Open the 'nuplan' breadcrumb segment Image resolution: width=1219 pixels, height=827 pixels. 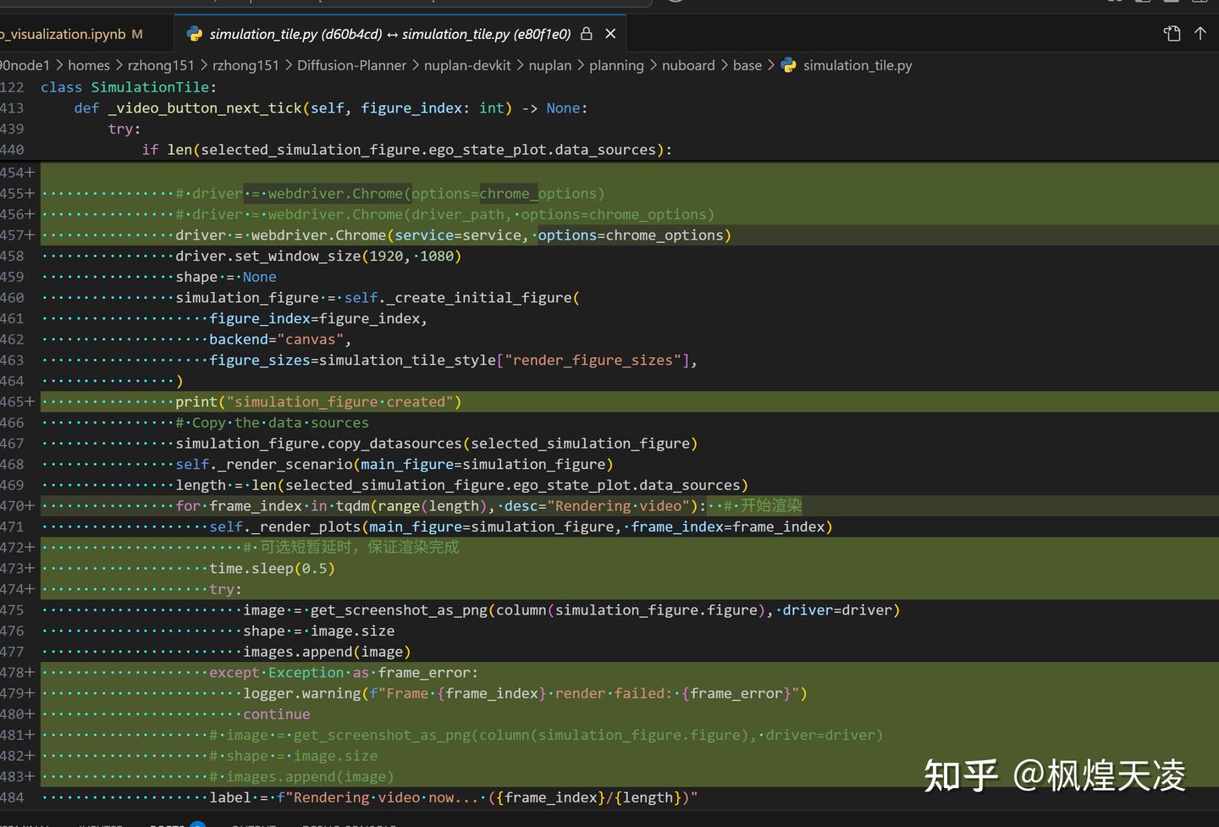(x=550, y=65)
